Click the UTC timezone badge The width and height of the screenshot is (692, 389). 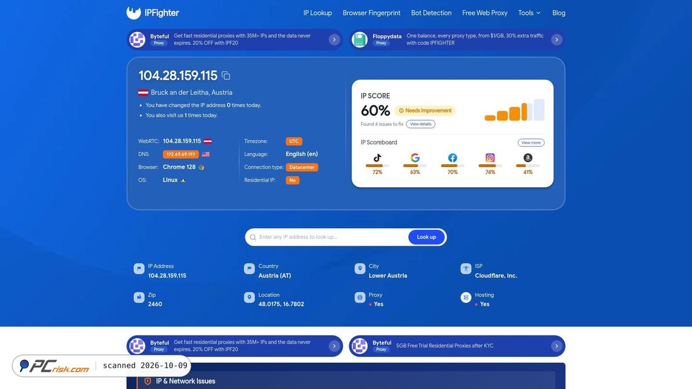coord(294,141)
